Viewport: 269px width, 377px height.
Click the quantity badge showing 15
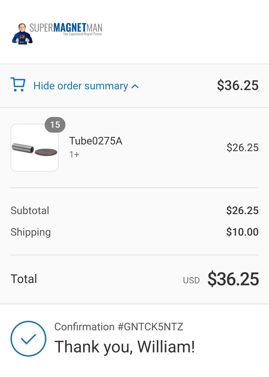(x=55, y=125)
